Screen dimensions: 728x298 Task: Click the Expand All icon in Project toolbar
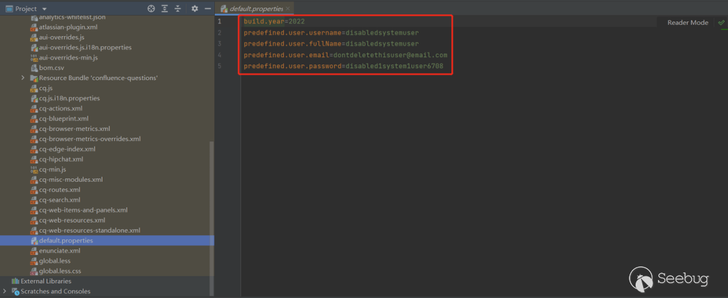click(164, 9)
